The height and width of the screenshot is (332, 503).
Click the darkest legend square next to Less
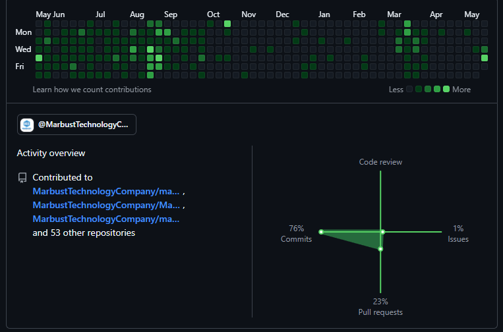409,89
